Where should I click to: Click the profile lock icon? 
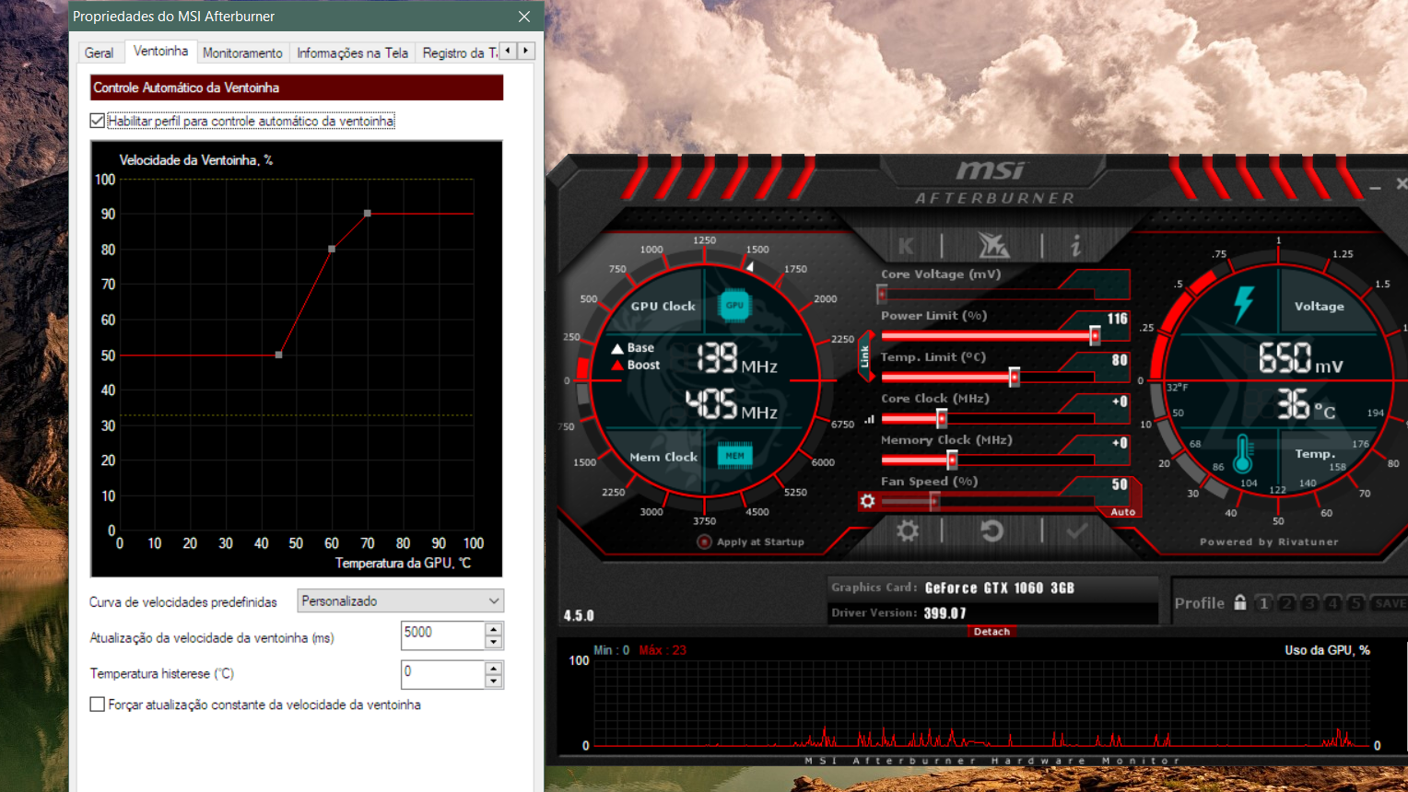pos(1240,602)
